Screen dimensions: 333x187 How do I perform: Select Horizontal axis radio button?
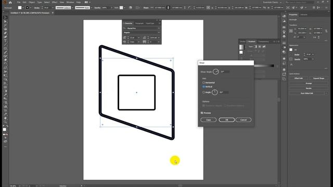pyautogui.click(x=203, y=83)
